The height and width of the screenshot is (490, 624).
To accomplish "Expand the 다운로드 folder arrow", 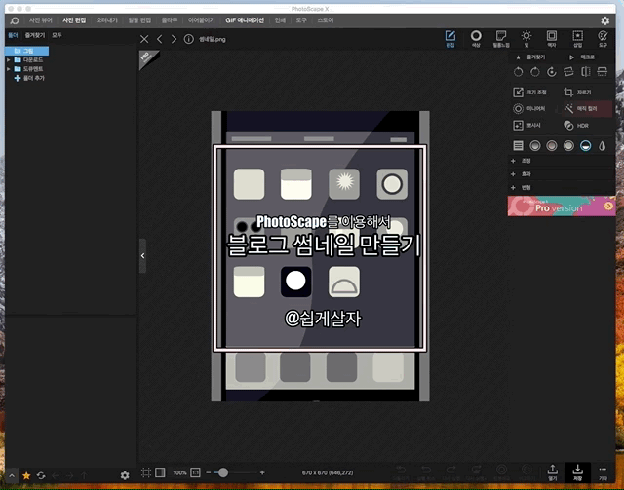I will [9, 60].
